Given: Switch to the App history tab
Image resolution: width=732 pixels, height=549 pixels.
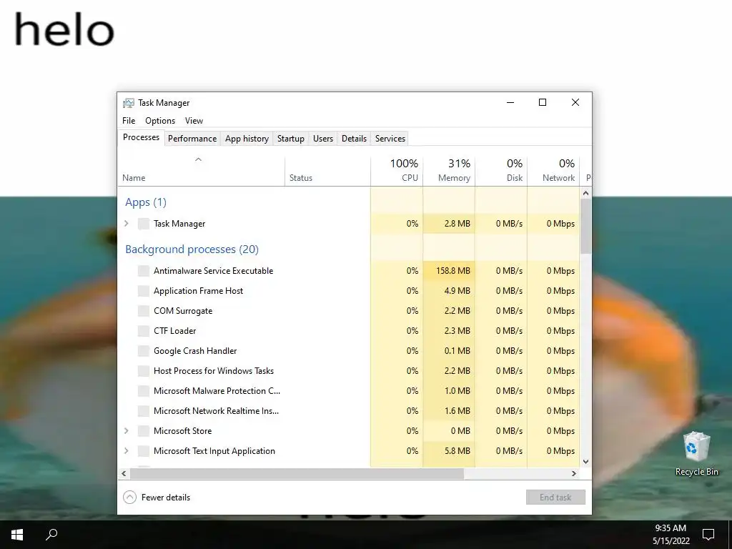Looking at the screenshot, I should [247, 139].
